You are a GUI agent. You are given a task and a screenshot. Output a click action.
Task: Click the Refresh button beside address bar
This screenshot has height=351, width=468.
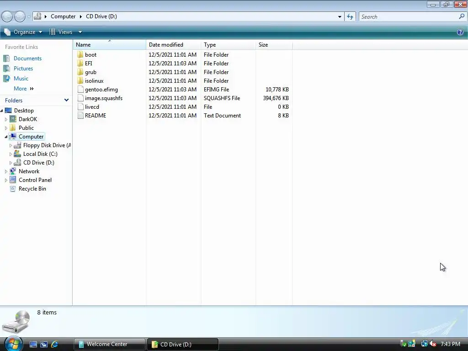coord(350,17)
